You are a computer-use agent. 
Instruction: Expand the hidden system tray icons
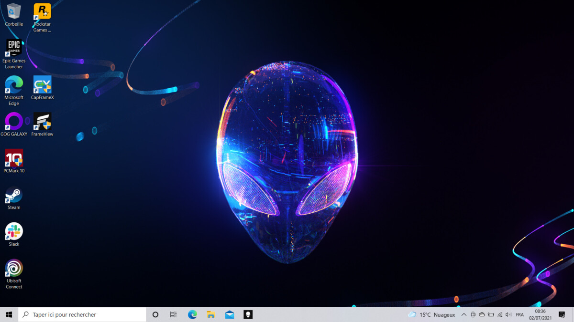pos(464,315)
